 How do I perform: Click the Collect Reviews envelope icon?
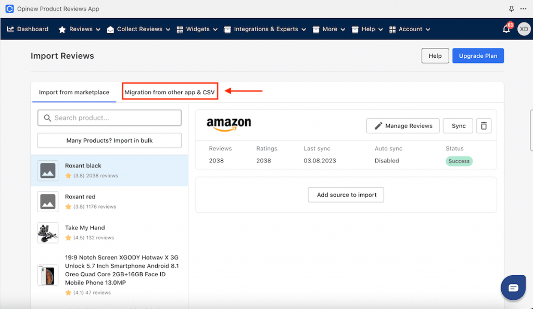(x=110, y=30)
